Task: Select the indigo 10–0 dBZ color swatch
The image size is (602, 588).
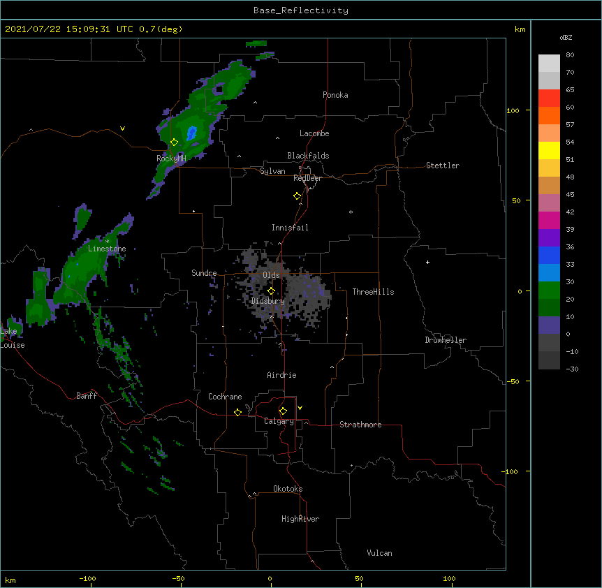Action: point(549,325)
